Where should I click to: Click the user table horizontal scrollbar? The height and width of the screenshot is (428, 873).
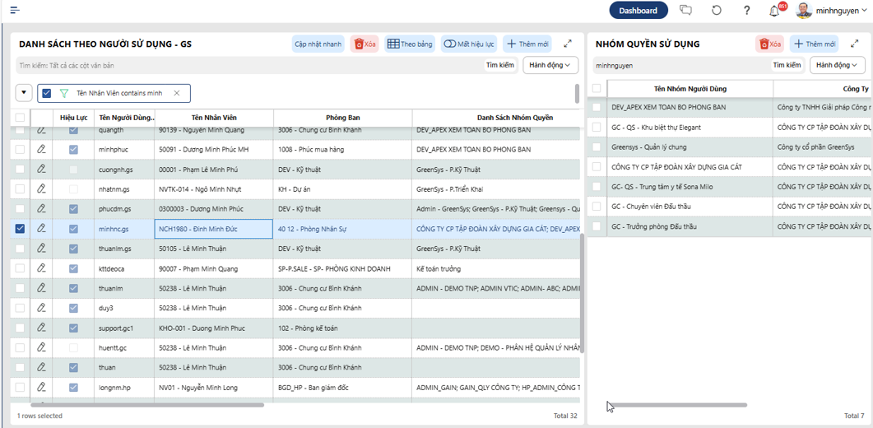pos(147,405)
